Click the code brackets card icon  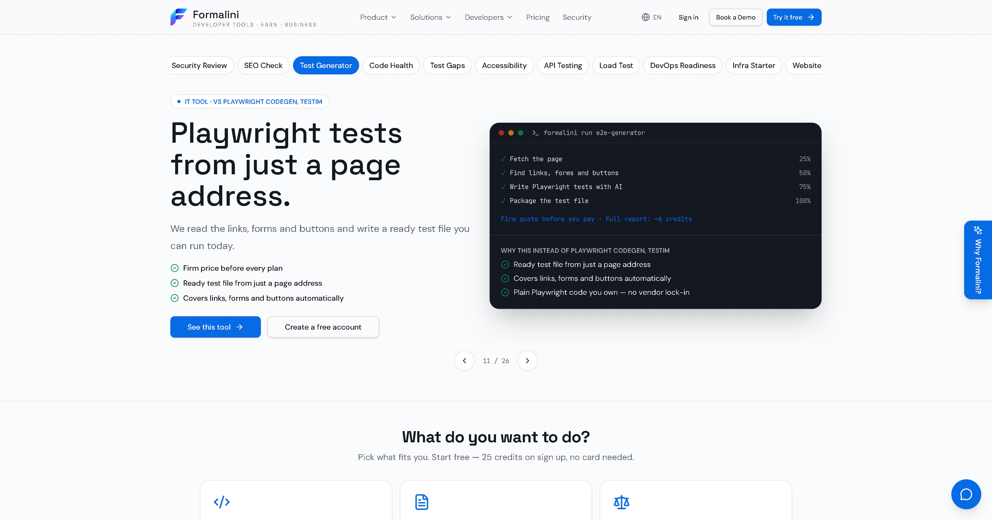coord(222,502)
